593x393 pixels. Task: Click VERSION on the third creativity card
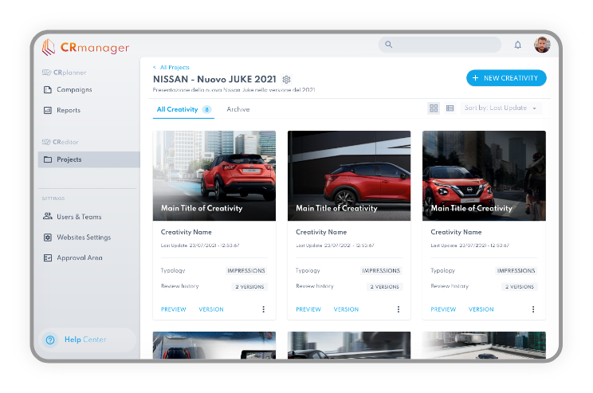point(481,309)
